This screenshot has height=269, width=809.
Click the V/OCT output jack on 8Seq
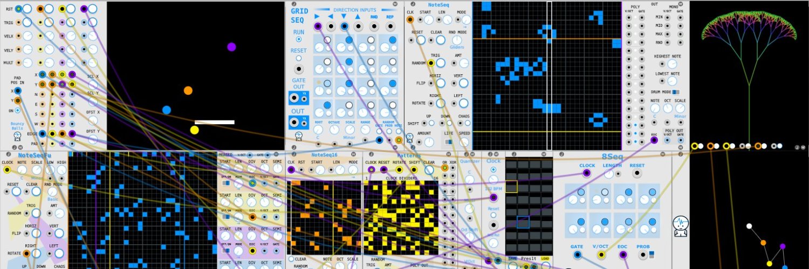tap(601, 254)
